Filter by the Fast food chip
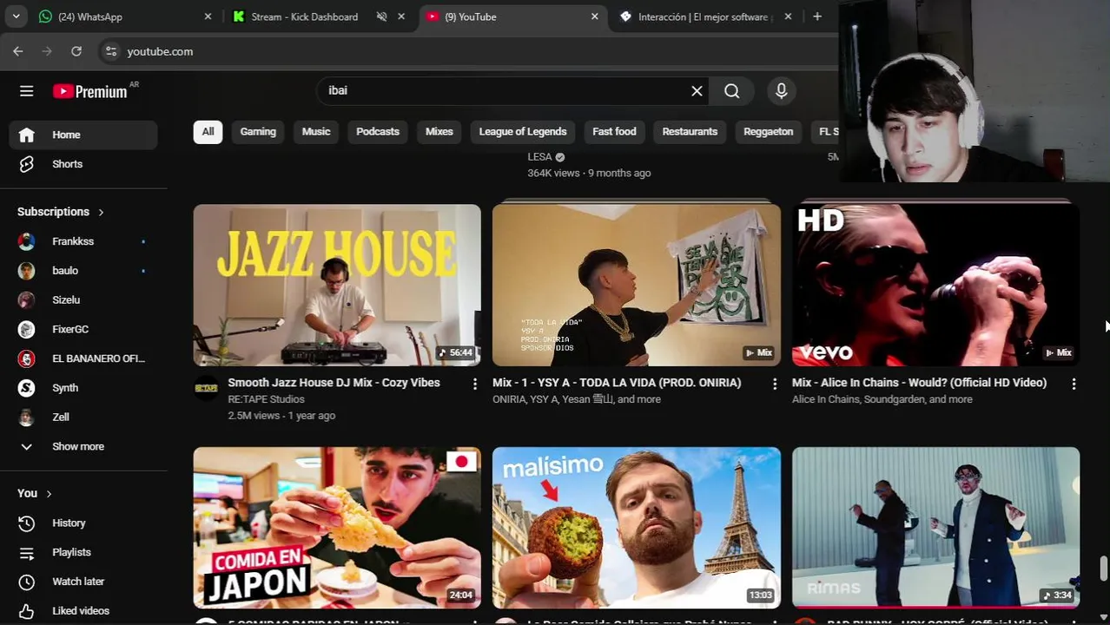Screen dimensions: 1110x625 (x=614, y=132)
